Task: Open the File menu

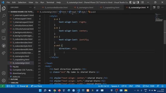Action: click(8, 2)
